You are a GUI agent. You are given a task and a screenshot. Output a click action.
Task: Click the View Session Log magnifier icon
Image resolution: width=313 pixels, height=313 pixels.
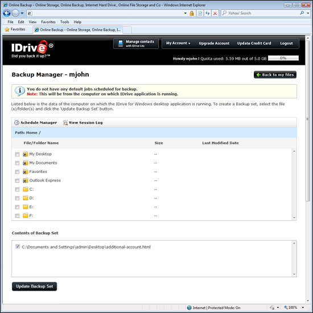[x=65, y=123]
